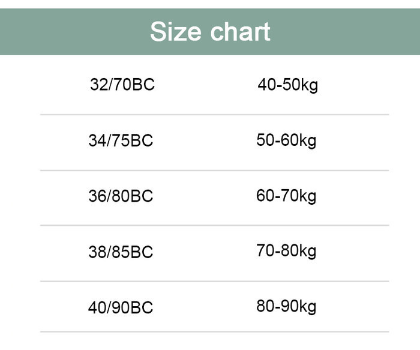The image size is (420, 350).
Task: Click the divider line below 36/80BC row
Action: coord(214,226)
